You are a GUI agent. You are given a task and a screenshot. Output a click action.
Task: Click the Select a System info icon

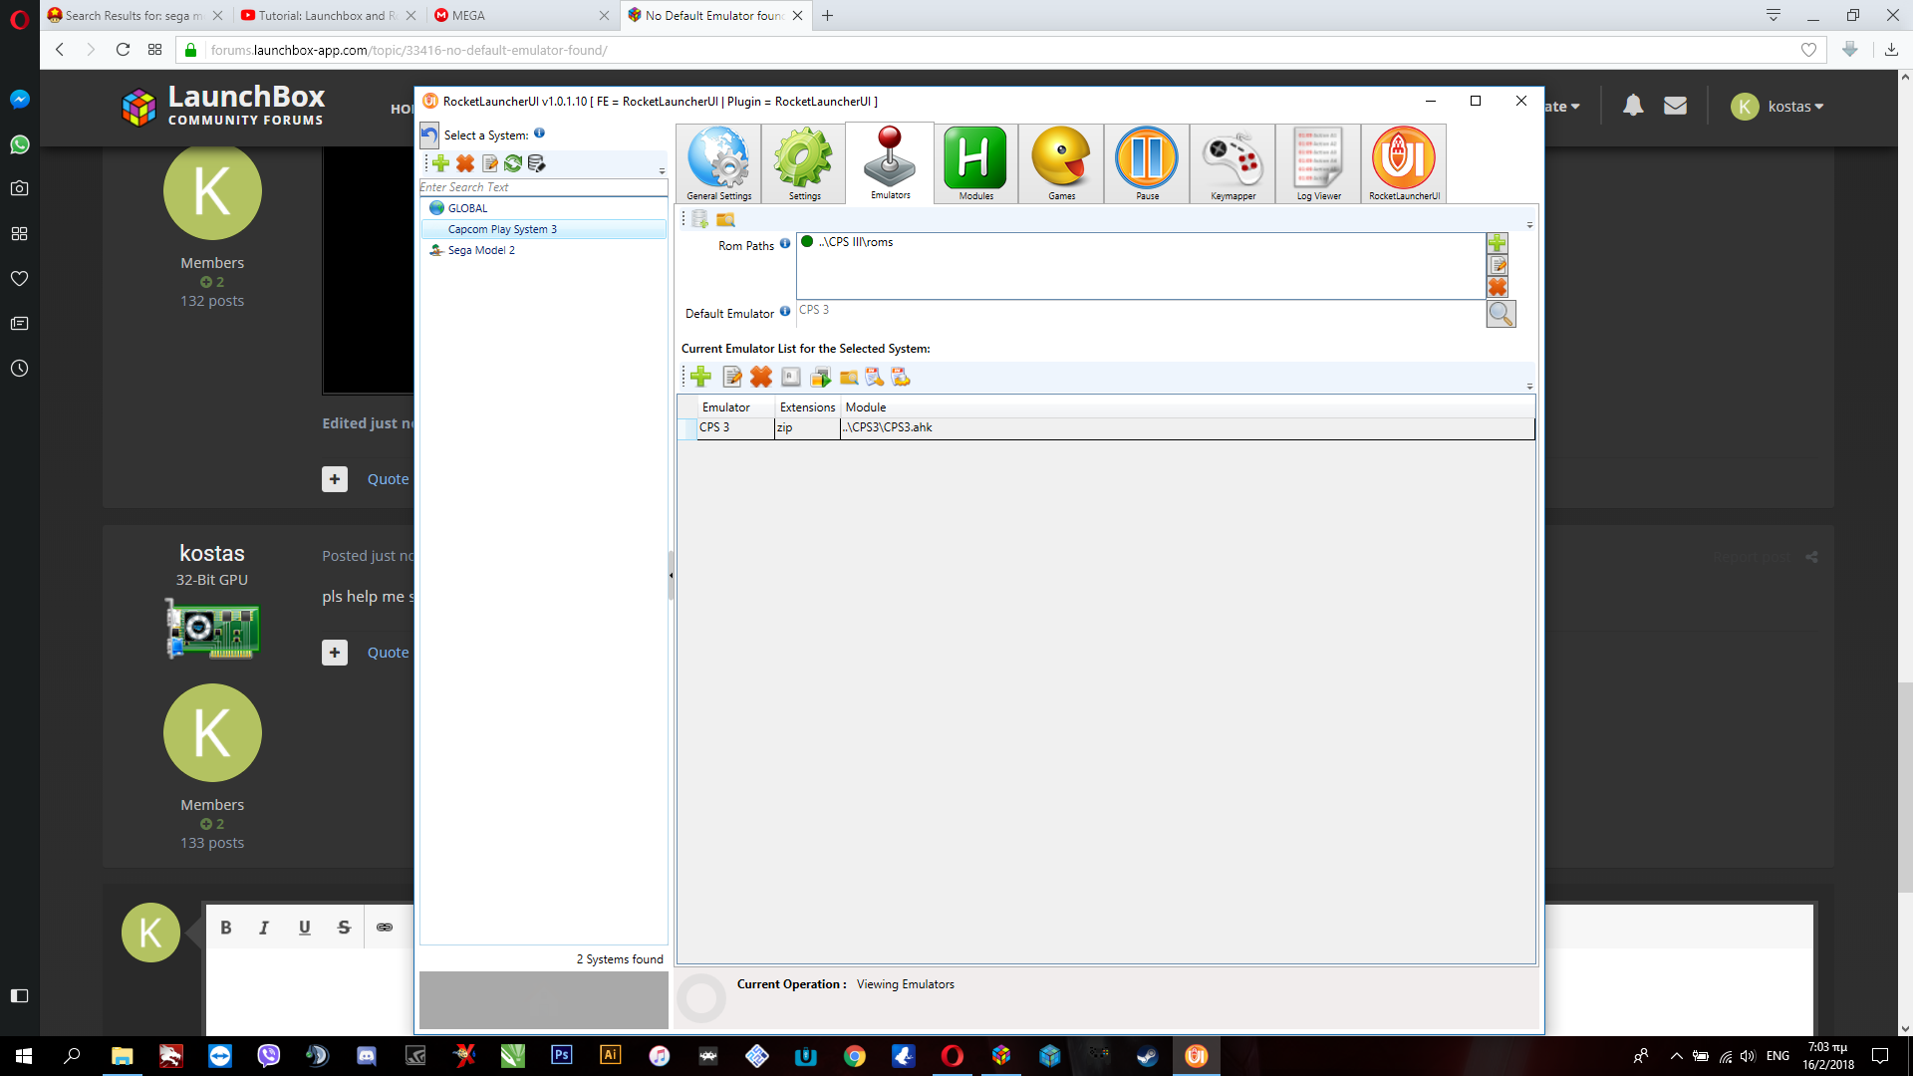(x=539, y=133)
